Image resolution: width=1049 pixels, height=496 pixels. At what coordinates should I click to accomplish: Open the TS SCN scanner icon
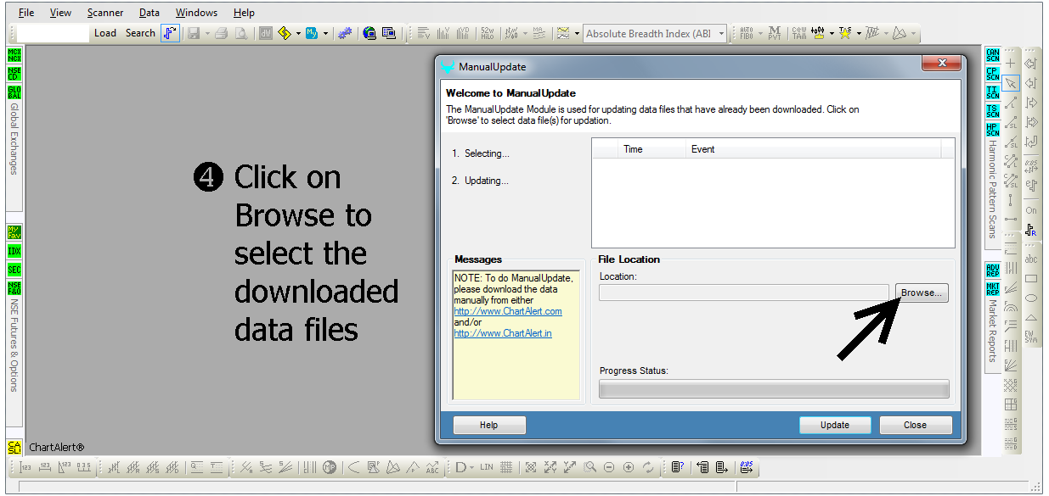(992, 112)
